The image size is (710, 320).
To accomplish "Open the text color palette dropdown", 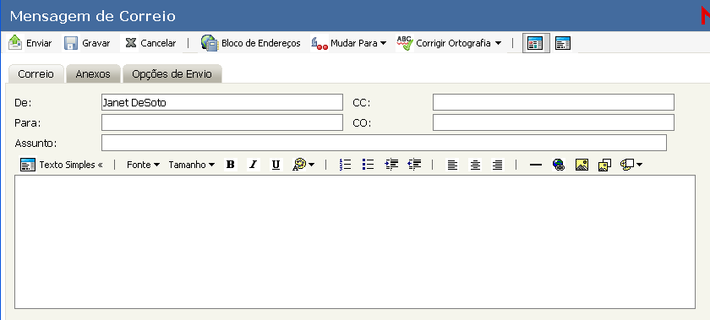I will 303,165.
